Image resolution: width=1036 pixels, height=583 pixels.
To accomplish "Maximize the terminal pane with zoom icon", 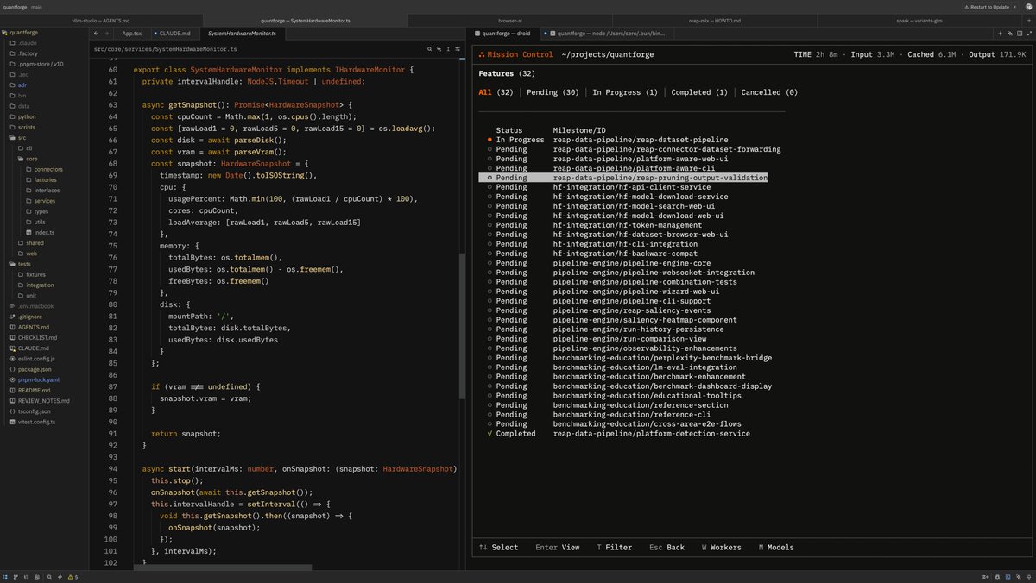I will 1029,34.
